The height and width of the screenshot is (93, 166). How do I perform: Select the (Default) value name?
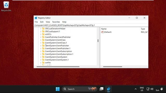[108, 32]
